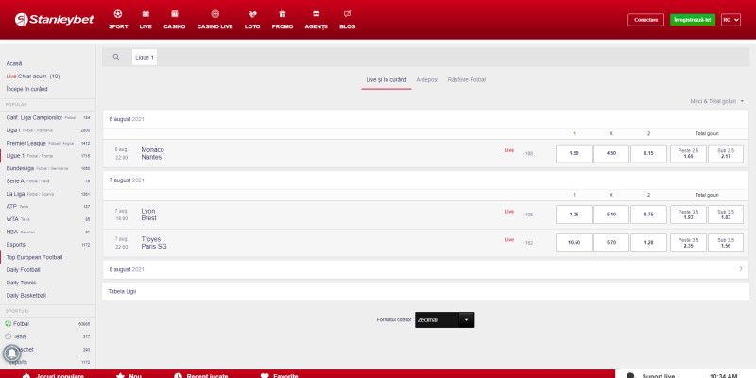This screenshot has width=756, height=378.
Task: Open the Agenții icon
Action: pos(317,14)
